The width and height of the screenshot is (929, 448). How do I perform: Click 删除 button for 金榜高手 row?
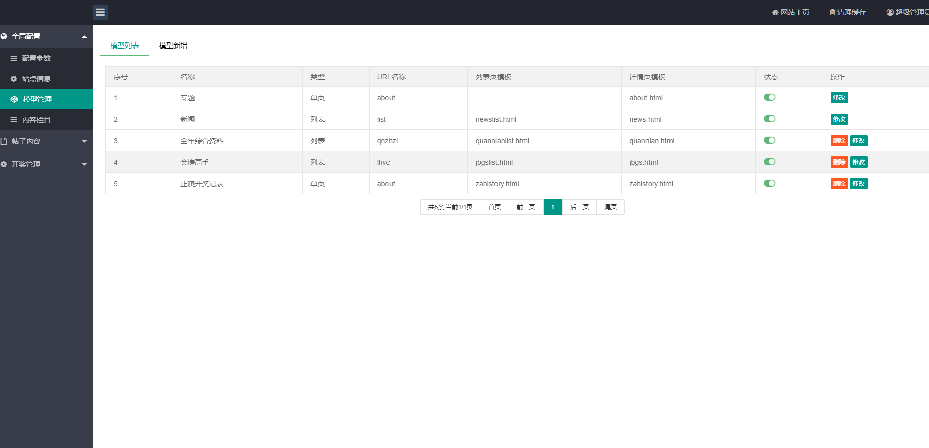[x=839, y=162]
